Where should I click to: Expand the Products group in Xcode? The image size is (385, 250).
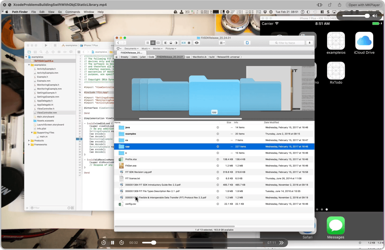click(29, 141)
